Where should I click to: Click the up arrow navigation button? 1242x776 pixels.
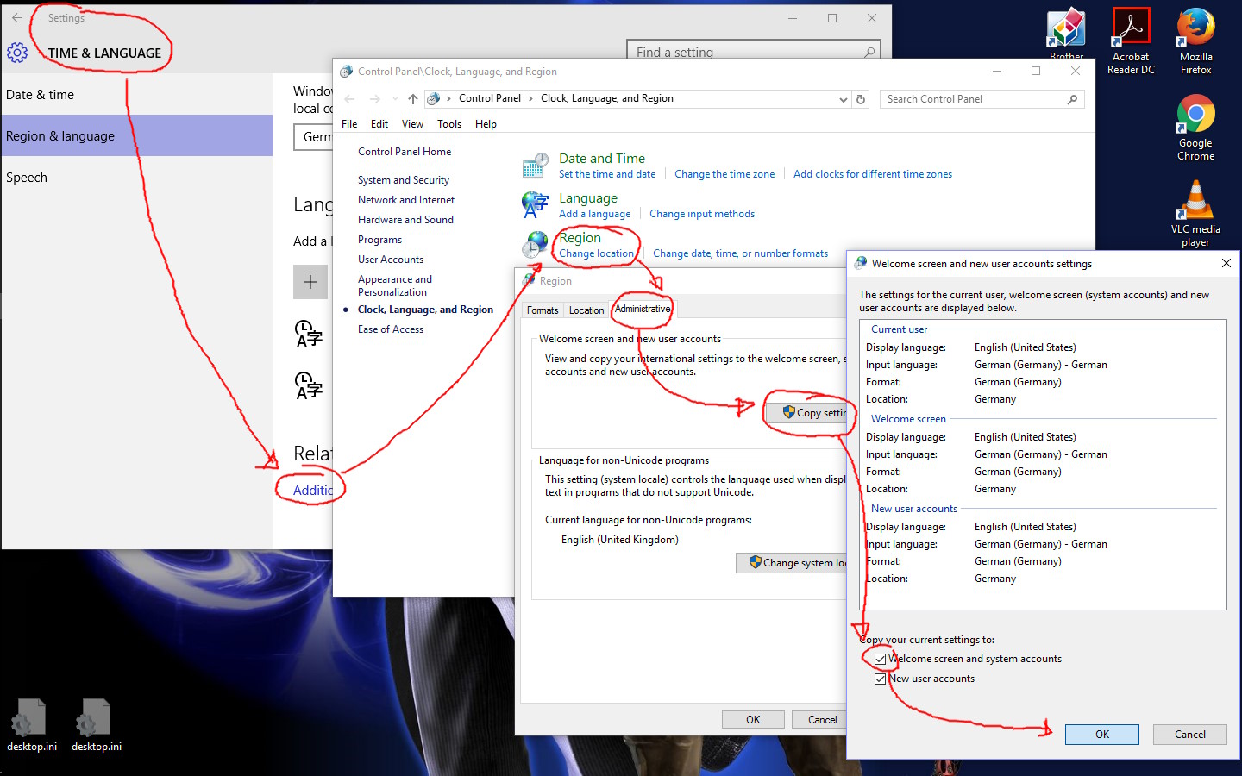pos(413,99)
